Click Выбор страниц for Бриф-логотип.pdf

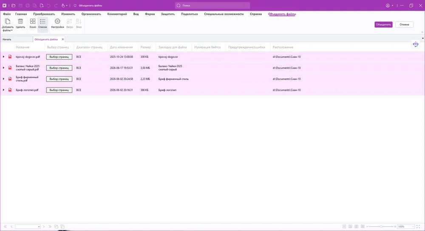click(59, 90)
